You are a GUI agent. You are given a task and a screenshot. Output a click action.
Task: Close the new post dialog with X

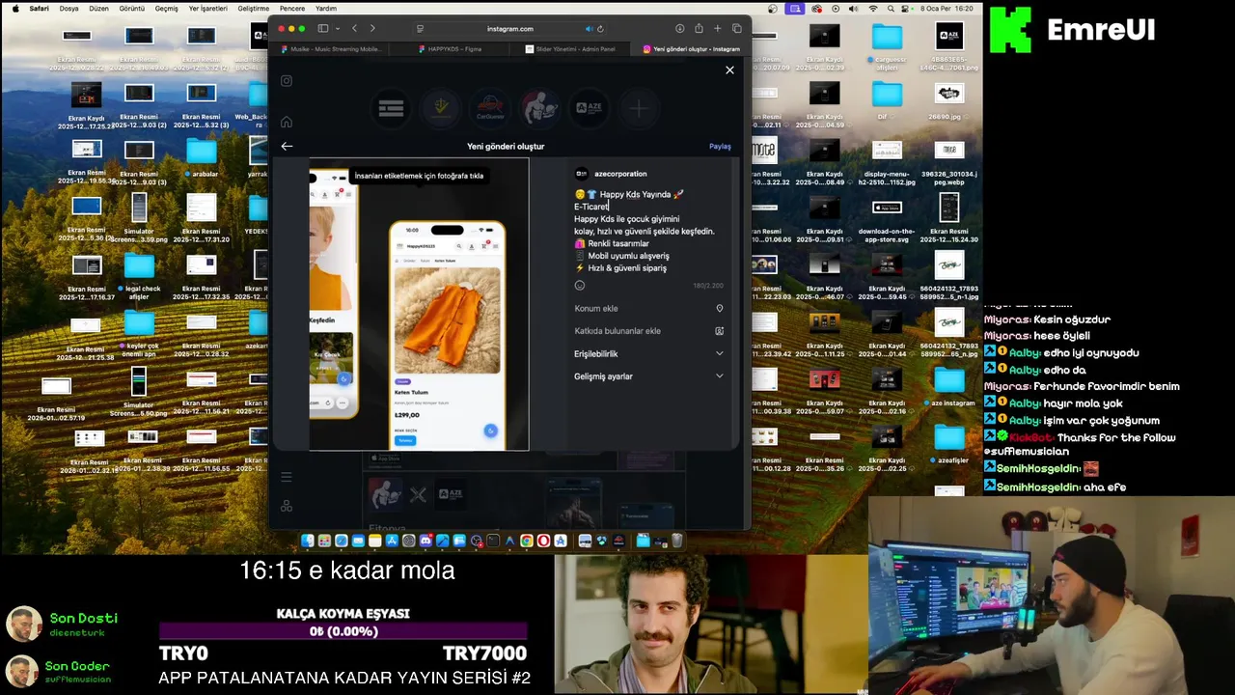click(x=729, y=69)
